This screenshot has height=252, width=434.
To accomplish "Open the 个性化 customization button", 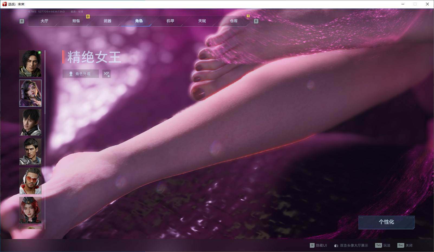I will coord(386,222).
